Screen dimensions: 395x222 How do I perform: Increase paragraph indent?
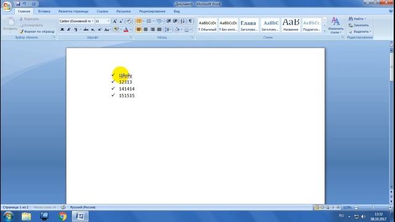tap(175, 21)
